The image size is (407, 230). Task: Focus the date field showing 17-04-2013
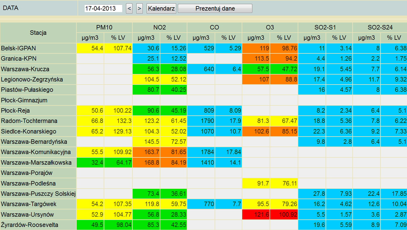click(103, 8)
